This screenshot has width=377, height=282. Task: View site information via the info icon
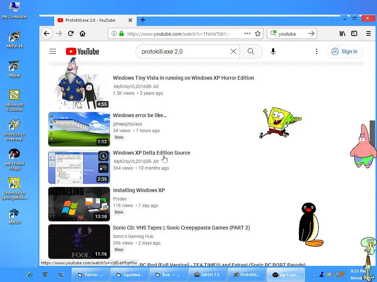point(114,33)
